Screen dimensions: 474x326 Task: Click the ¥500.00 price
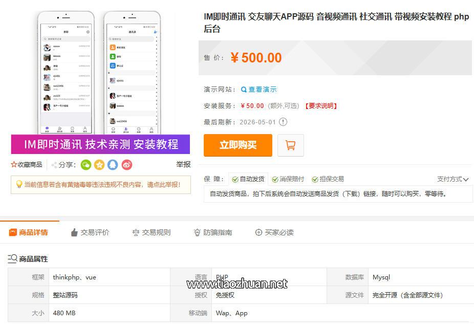pos(256,58)
